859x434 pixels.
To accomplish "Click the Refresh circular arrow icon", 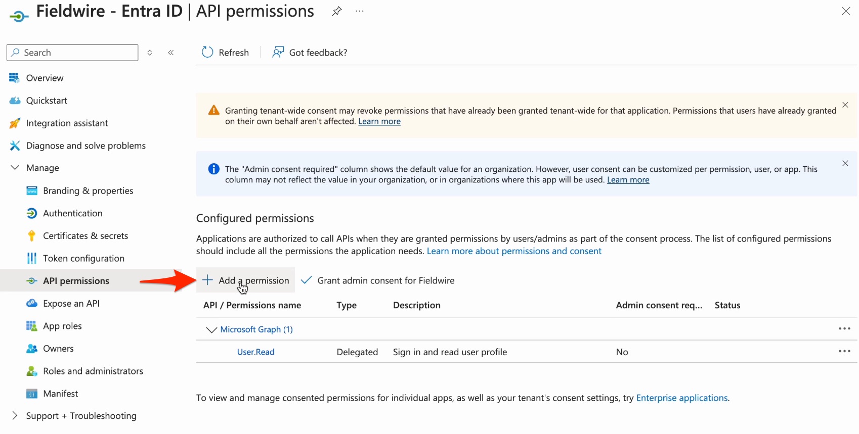I will click(207, 52).
